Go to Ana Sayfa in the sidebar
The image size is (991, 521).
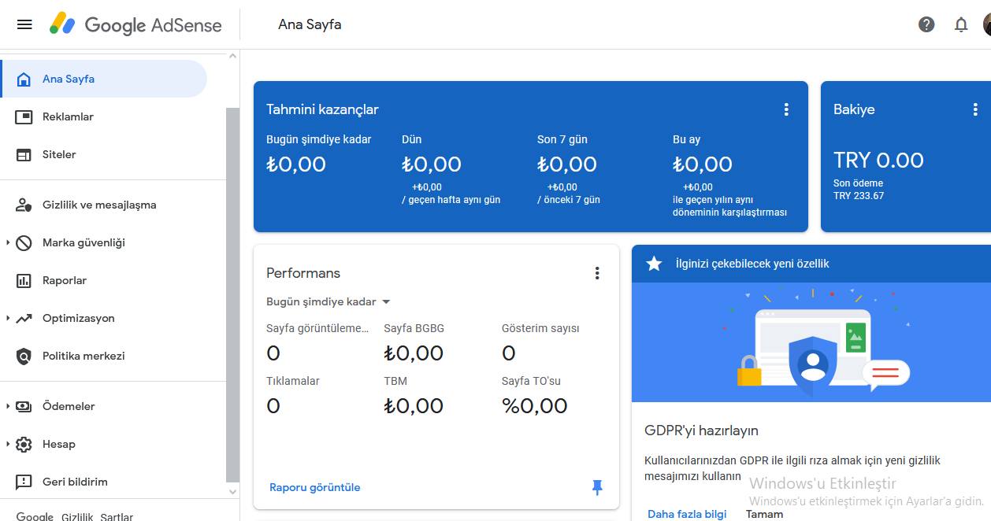(x=103, y=79)
